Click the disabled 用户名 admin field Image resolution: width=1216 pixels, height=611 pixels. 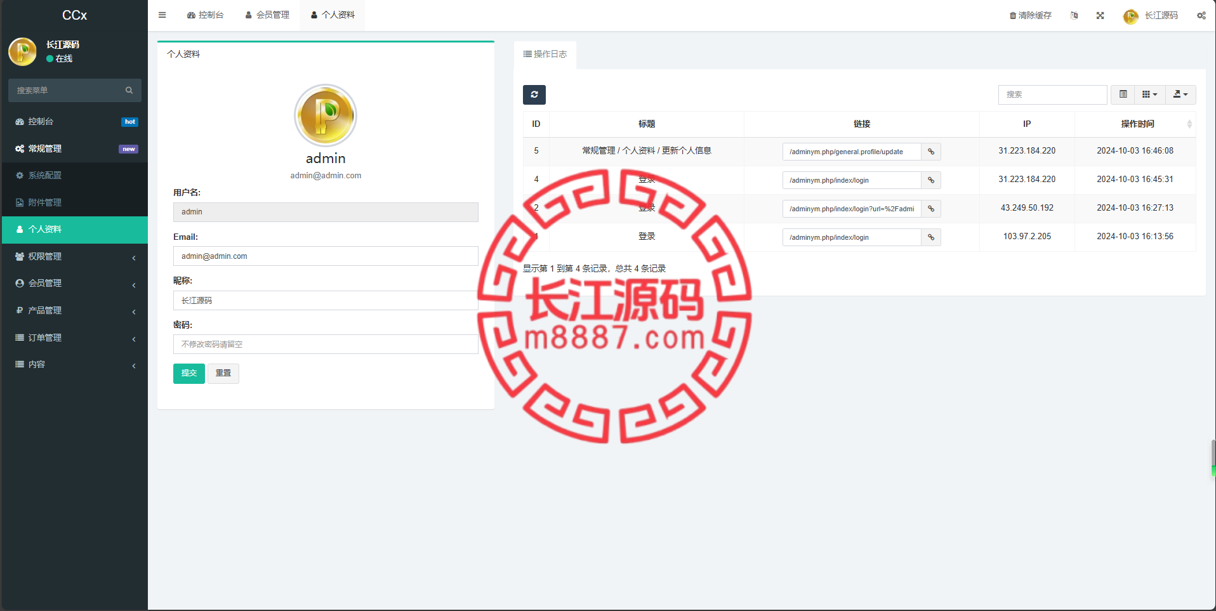326,212
